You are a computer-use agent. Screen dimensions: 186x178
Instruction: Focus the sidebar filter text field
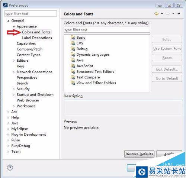pos(31,13)
